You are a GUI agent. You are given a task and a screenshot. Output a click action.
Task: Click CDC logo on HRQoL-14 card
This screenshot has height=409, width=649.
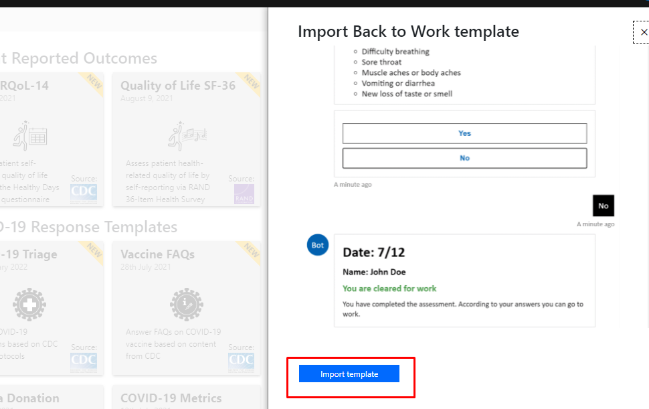tap(84, 194)
